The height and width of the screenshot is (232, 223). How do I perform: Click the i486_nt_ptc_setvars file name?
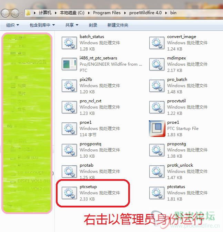tap(98, 58)
